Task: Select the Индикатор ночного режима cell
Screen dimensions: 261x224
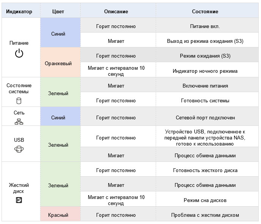Action: pyautogui.click(x=205, y=71)
